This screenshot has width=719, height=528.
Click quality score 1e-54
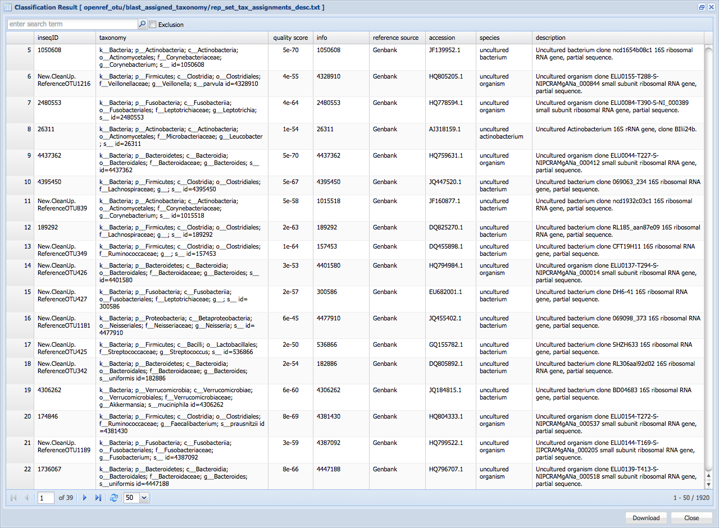click(291, 129)
